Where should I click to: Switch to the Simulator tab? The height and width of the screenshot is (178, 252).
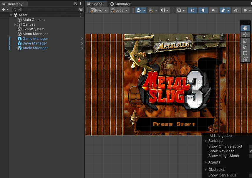click(x=120, y=4)
